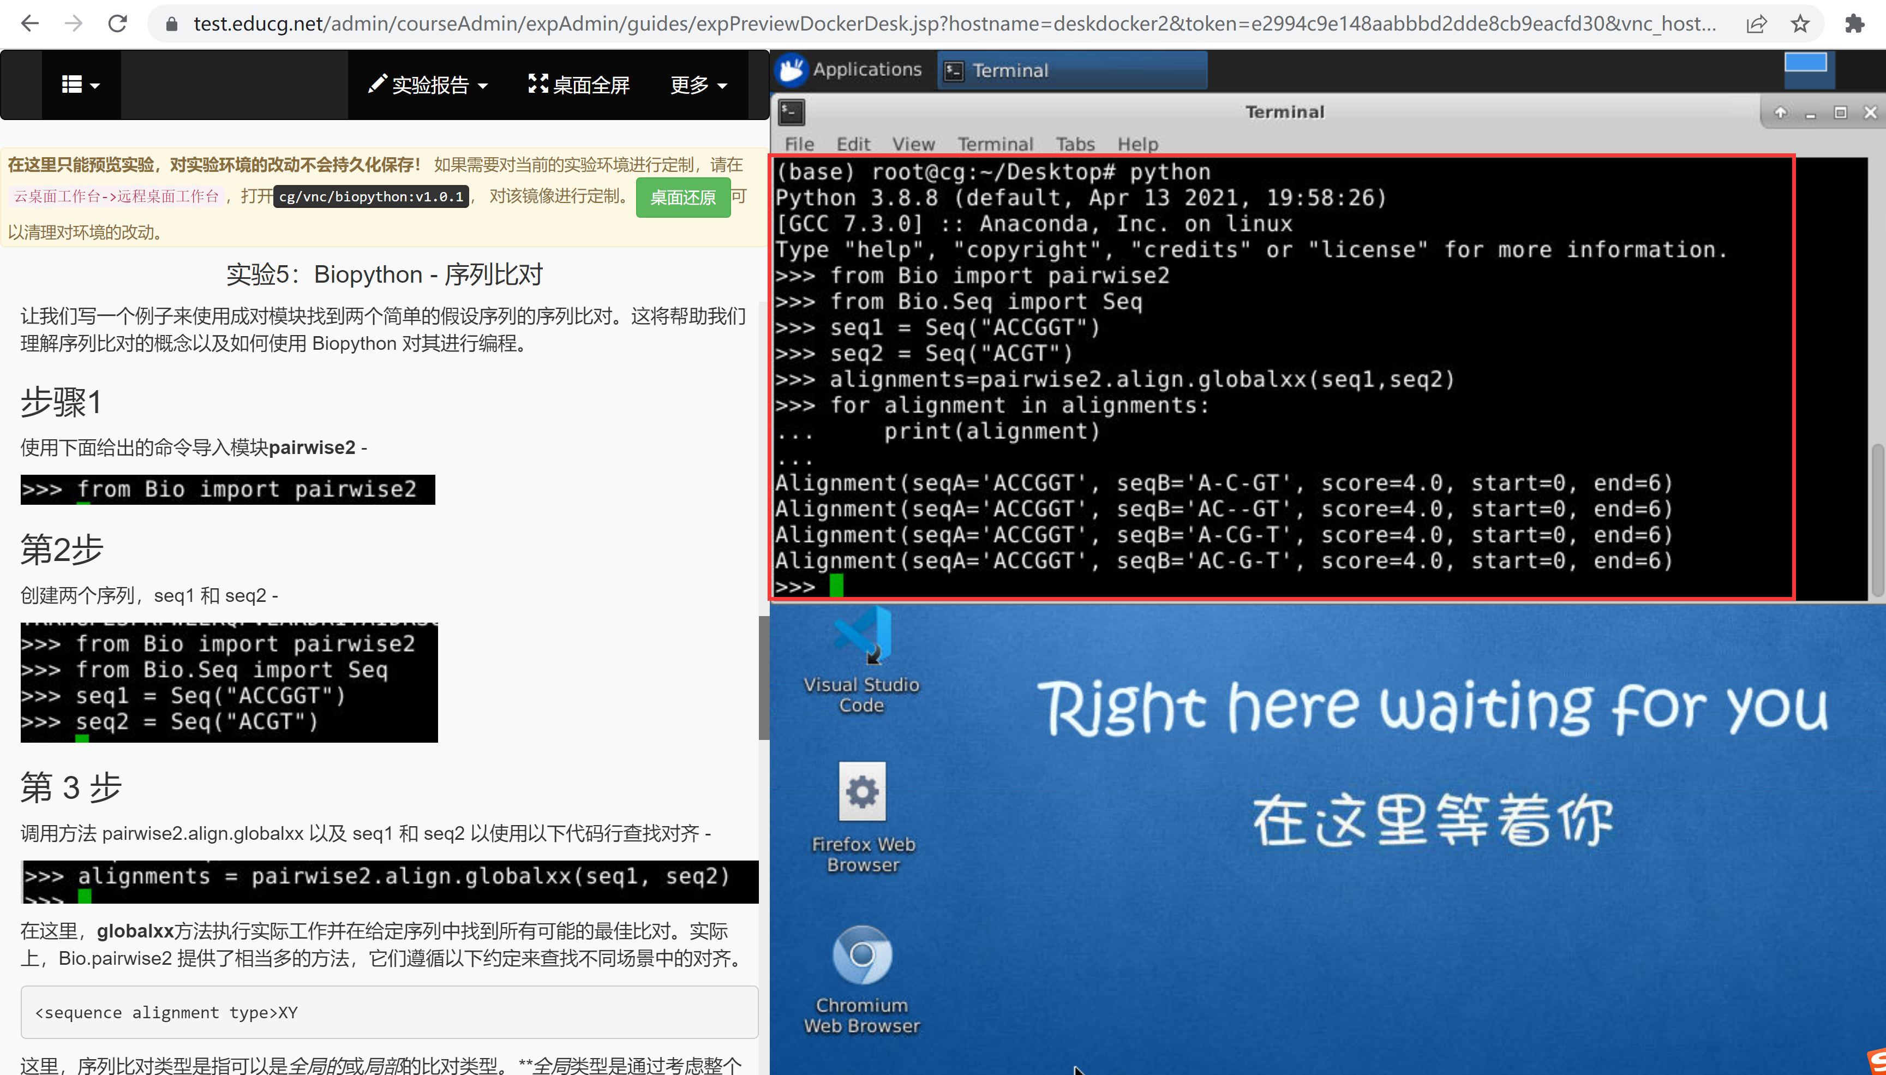The height and width of the screenshot is (1075, 1886).
Task: Click the 实验5：Biopython - 序列比对 title
Action: (x=385, y=274)
